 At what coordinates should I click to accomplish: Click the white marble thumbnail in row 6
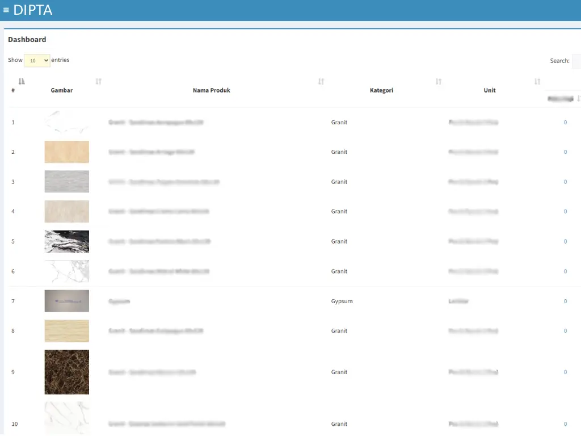67,271
